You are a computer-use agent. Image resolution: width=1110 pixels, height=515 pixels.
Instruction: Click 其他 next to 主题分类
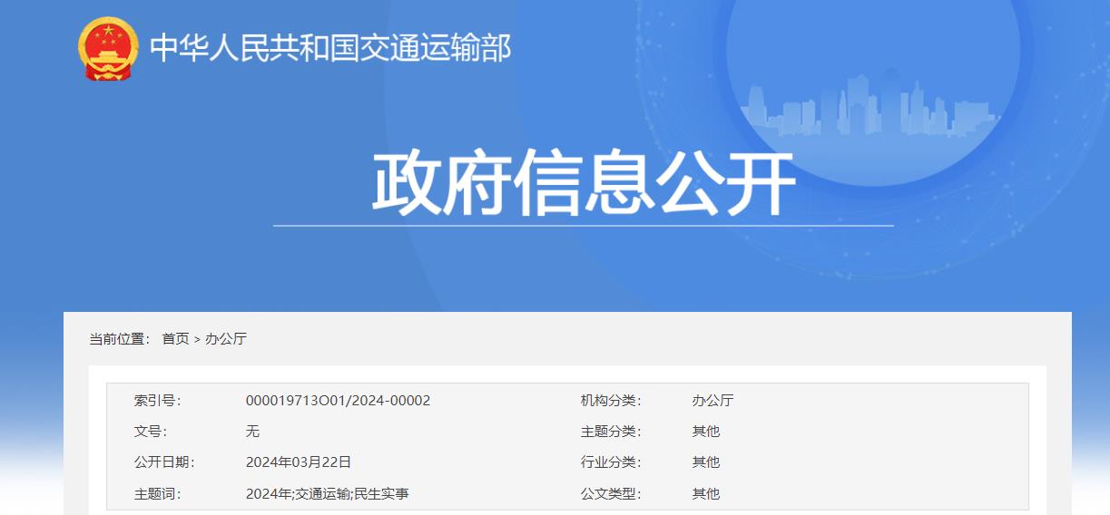(x=705, y=432)
